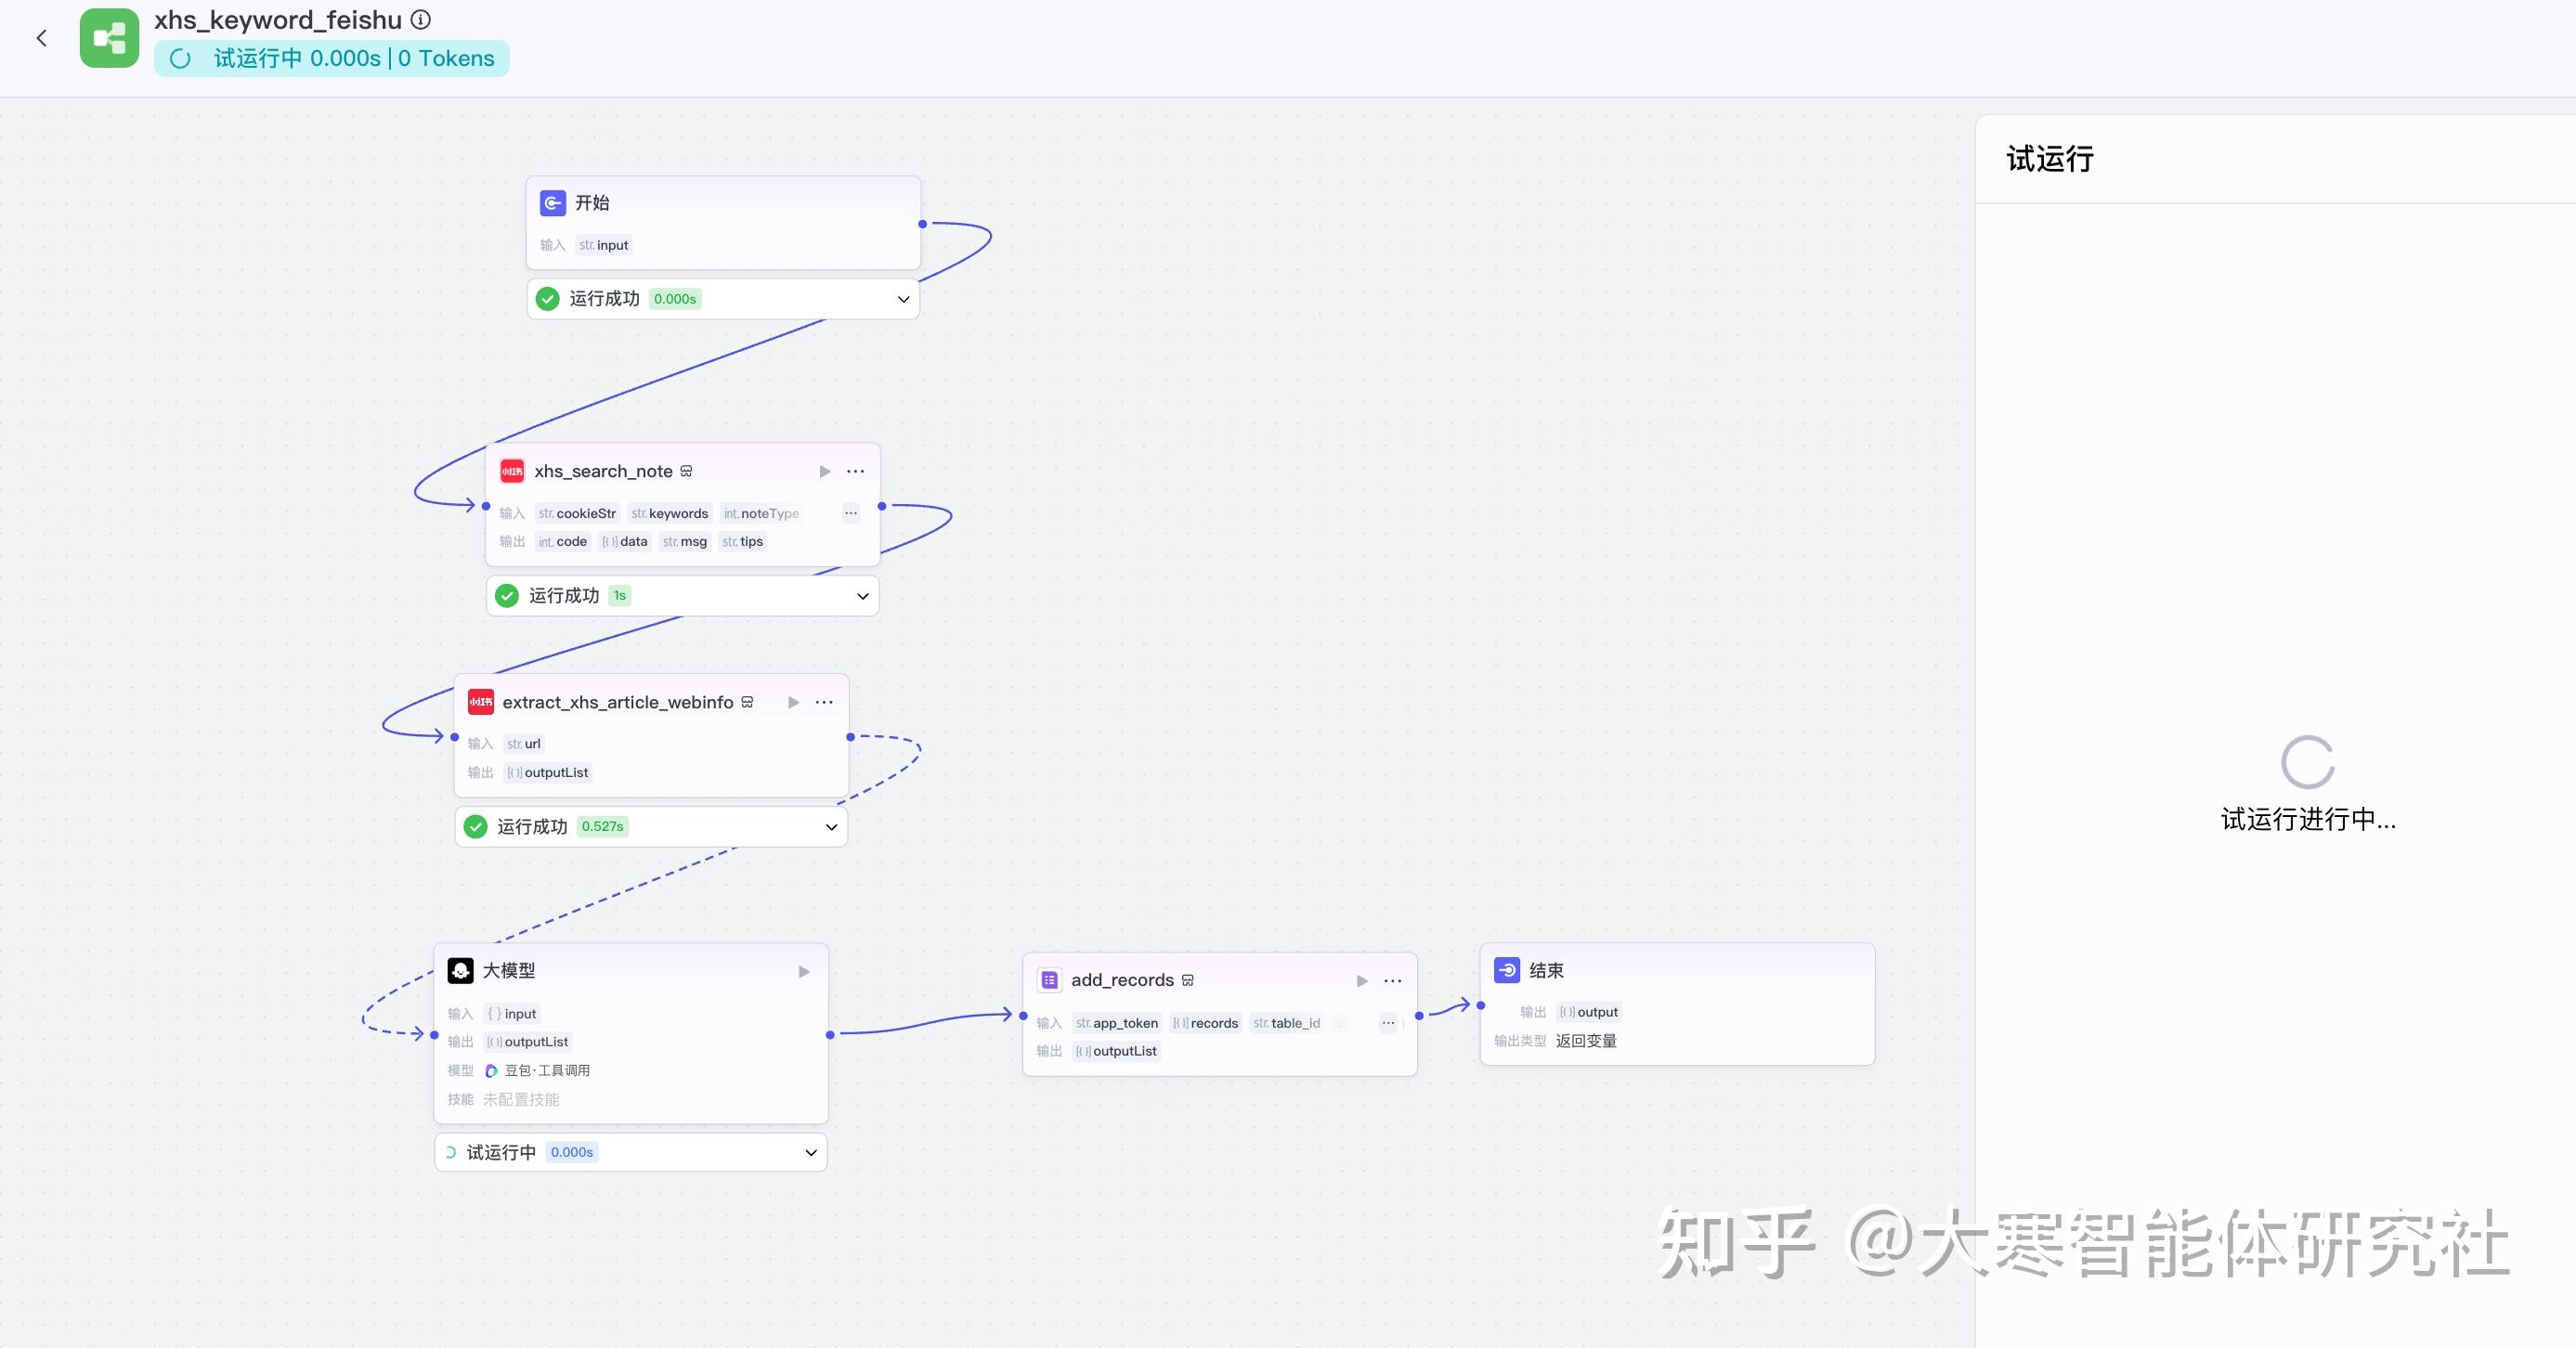Run the add_records node
The height and width of the screenshot is (1348, 2576).
pos(1362,980)
